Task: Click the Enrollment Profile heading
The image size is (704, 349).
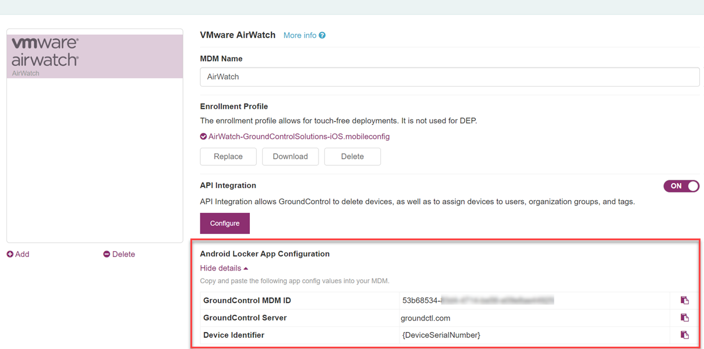Action: point(234,106)
